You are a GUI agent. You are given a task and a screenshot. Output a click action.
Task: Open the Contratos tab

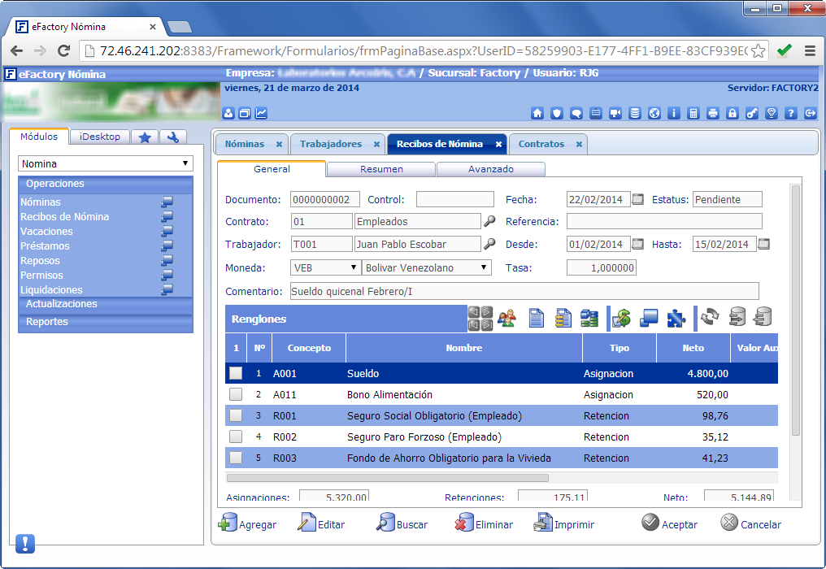coord(541,144)
